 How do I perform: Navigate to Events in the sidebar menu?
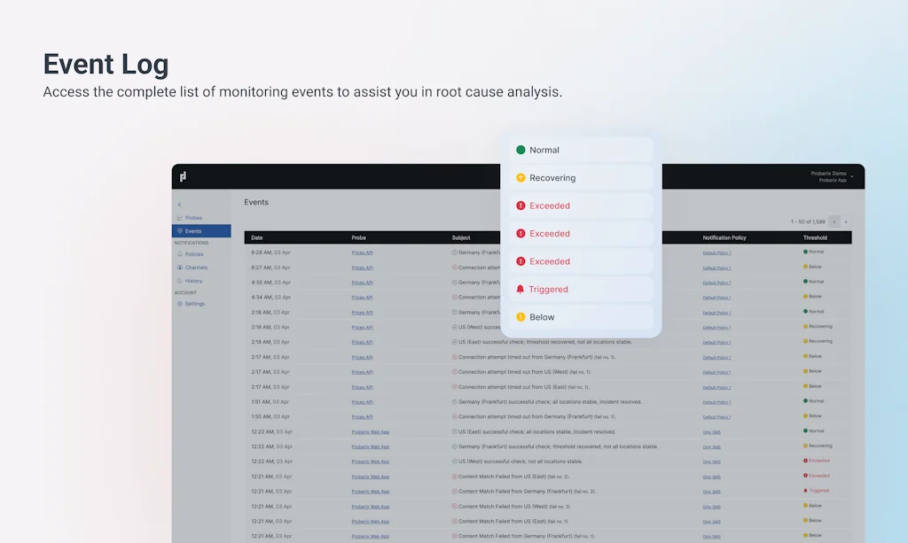[x=194, y=231]
